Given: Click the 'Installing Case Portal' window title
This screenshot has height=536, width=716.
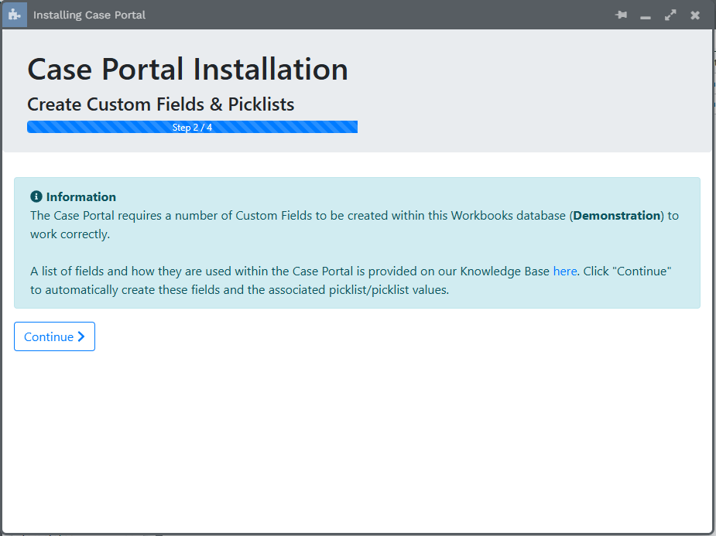Looking at the screenshot, I should pyautogui.click(x=89, y=15).
